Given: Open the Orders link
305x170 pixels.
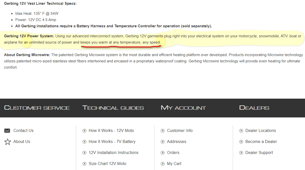Looking at the screenshot, I should tap(173, 152).
